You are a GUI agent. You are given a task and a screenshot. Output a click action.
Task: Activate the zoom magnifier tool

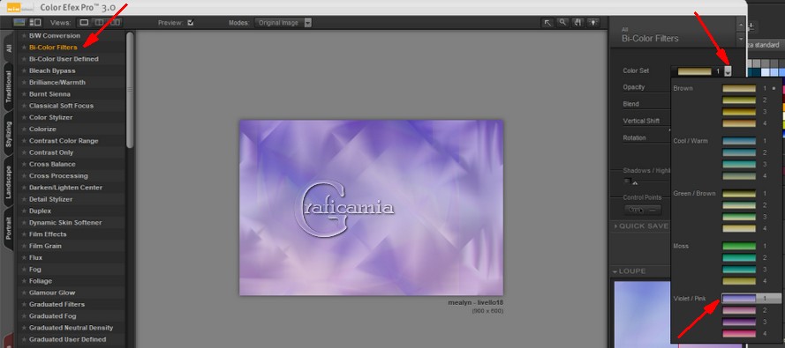point(562,23)
